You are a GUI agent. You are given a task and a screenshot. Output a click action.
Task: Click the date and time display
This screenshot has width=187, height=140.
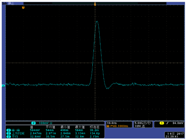point(174,135)
